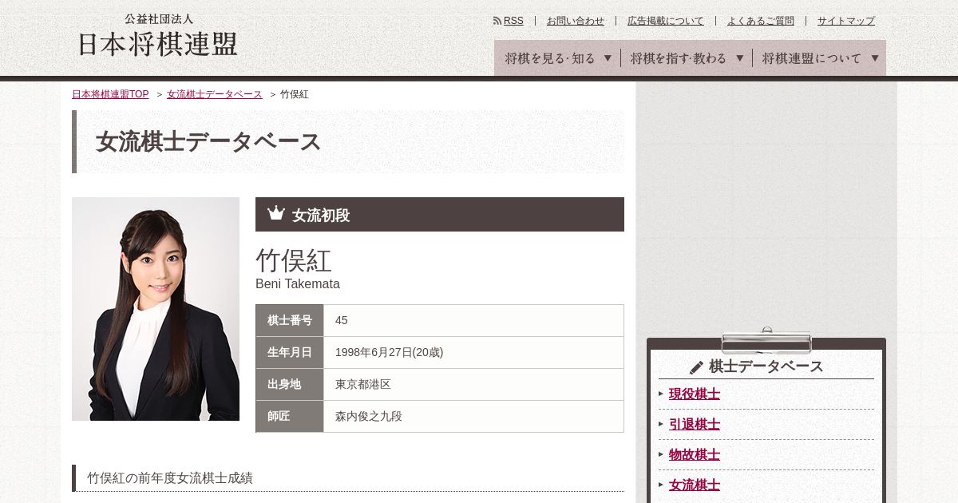Click mentor 森内俊之九段
The height and width of the screenshot is (503, 958).
(369, 416)
